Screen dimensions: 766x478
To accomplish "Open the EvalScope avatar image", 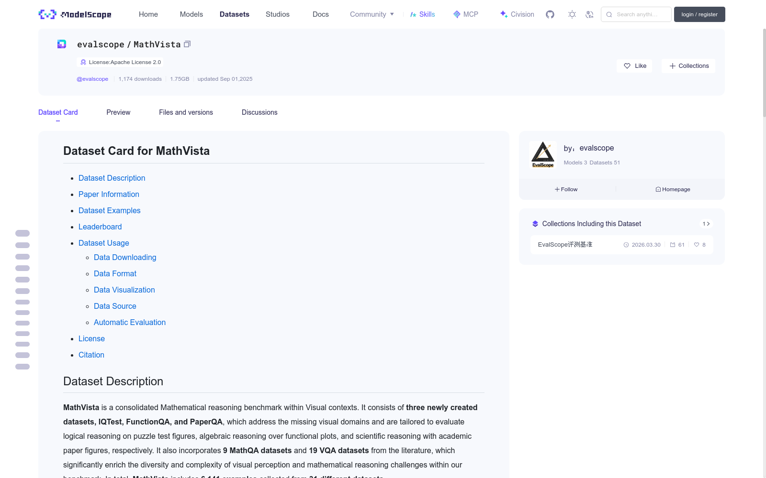I will pyautogui.click(x=543, y=154).
